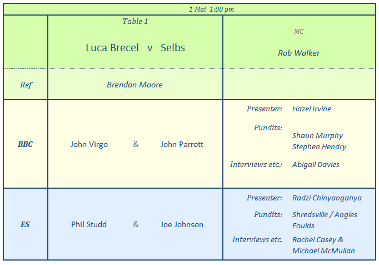Viewport: 379px width, 265px height.
Task: Click commentator Phil Studd
Action: click(x=89, y=225)
